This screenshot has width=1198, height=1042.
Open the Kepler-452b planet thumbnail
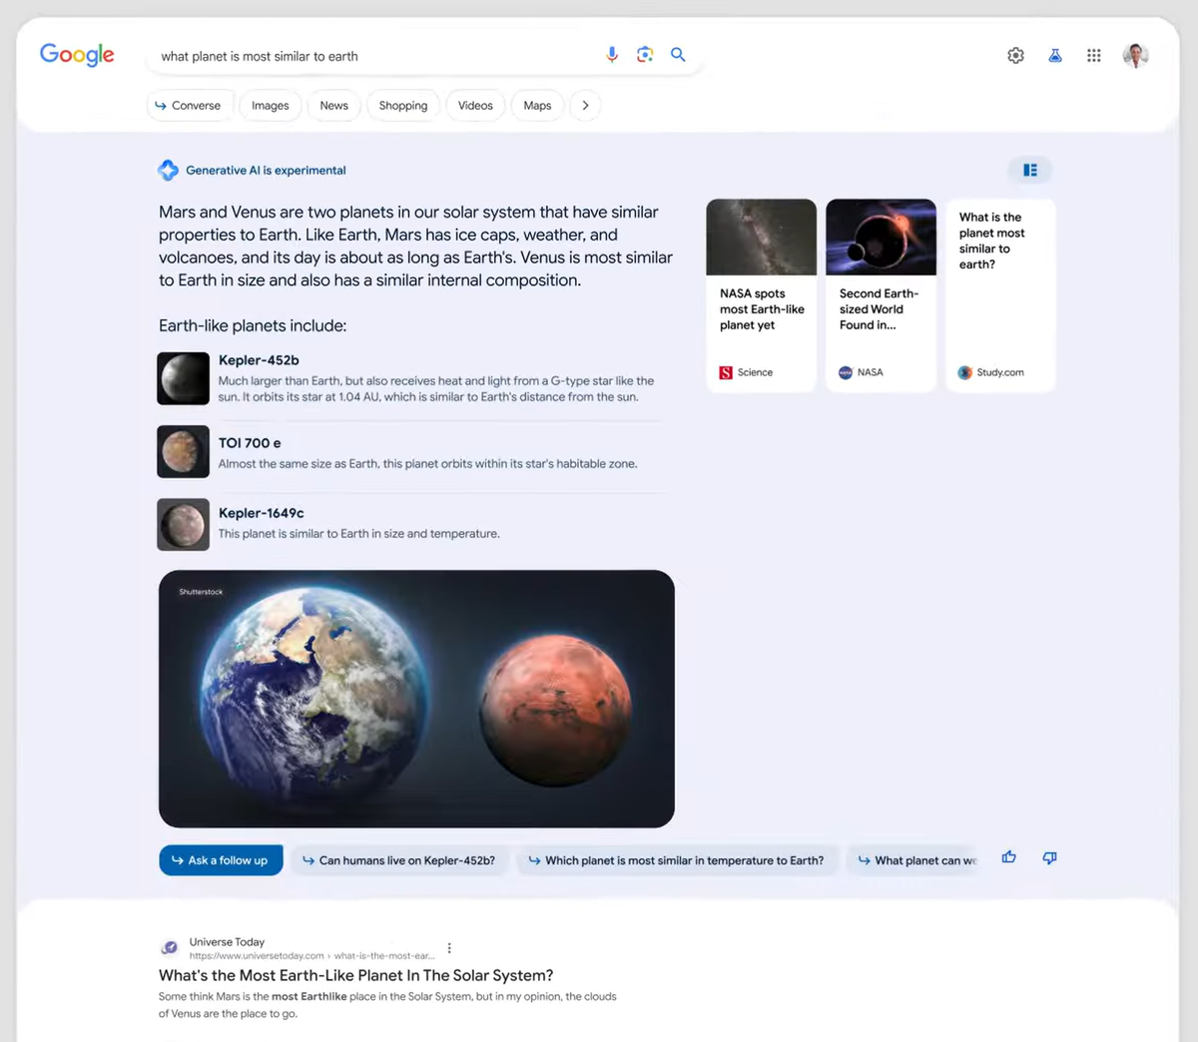pos(183,378)
